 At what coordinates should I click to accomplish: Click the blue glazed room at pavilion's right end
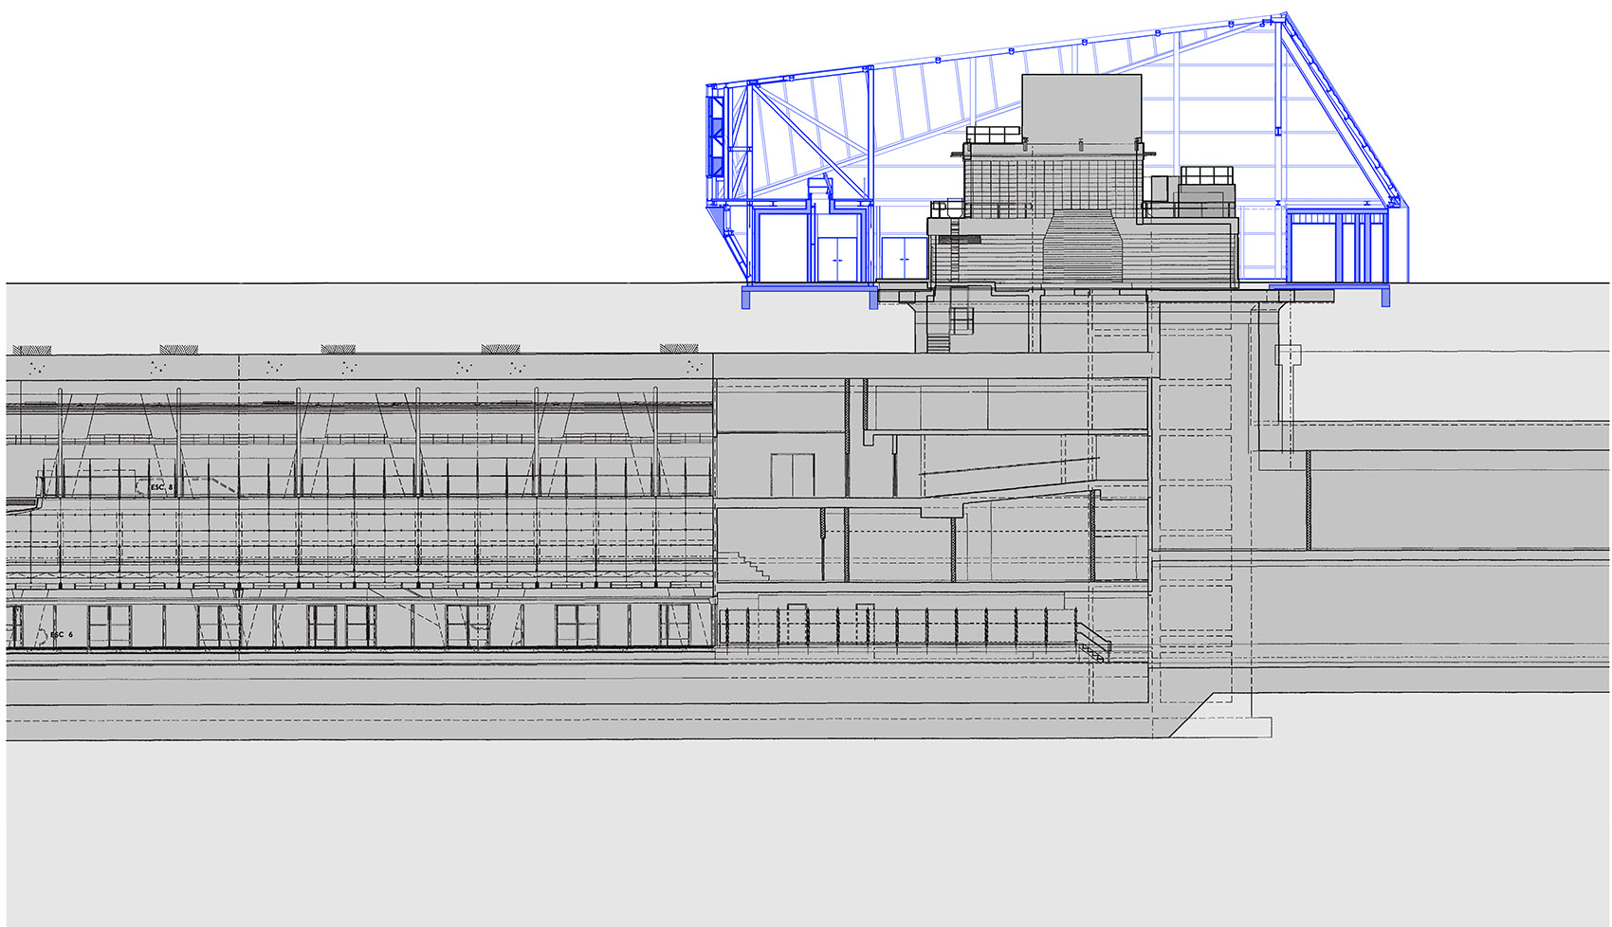[1337, 248]
